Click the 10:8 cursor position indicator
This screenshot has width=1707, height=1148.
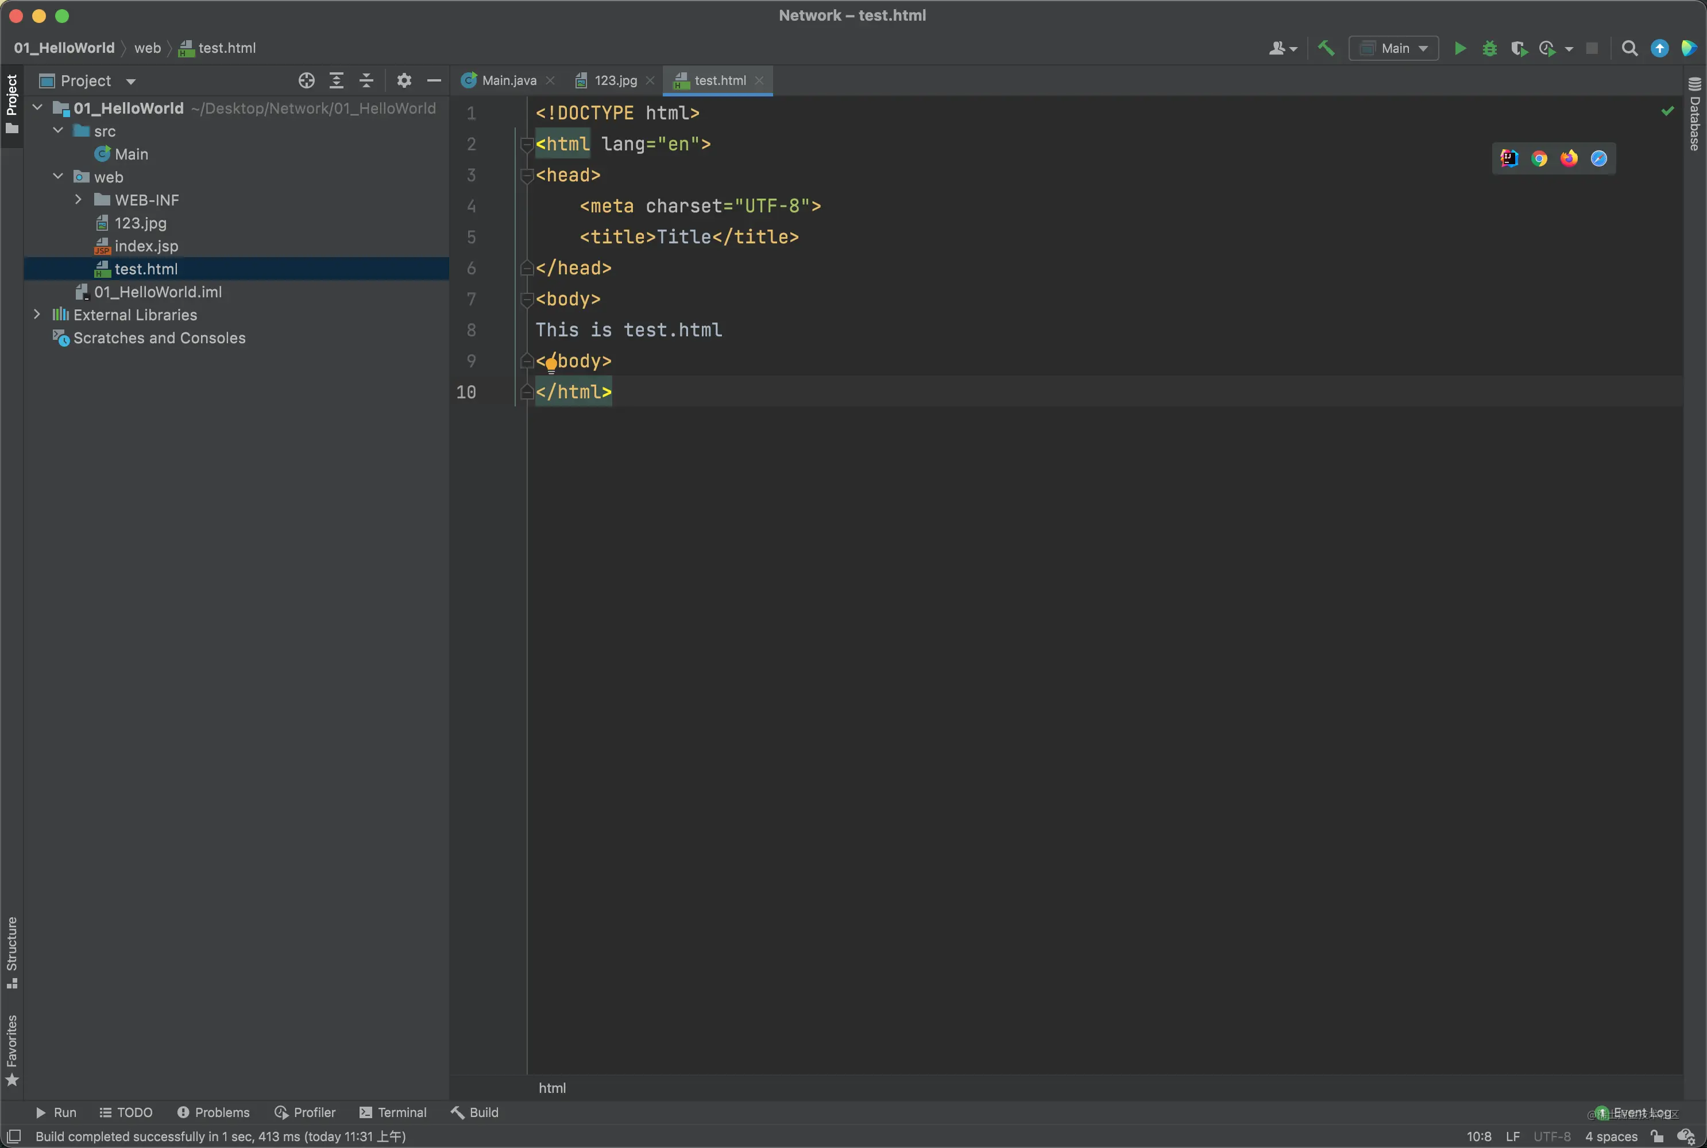[1478, 1137]
